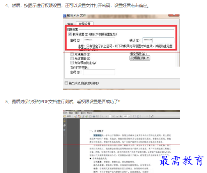Click the step 5 instruction paragraph
Viewport: 207px width, 173px height.
point(63,102)
